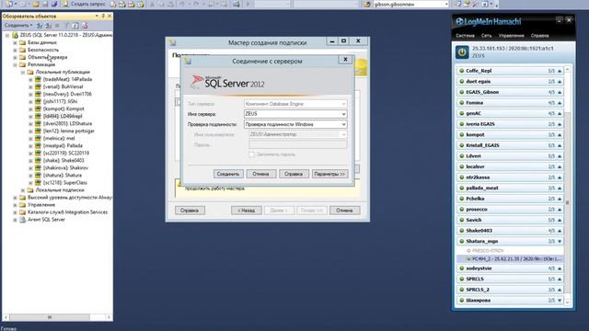Screen dimensions: 589x331
Task: Click the Управление folder icon
Action: (22, 205)
